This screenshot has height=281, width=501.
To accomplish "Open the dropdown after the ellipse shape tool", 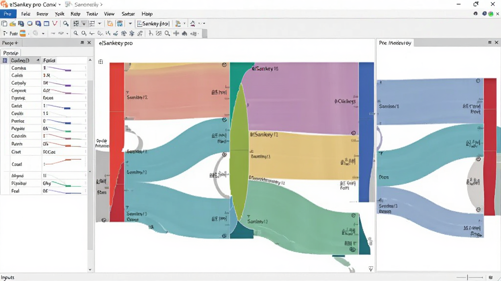I will click(x=67, y=33).
